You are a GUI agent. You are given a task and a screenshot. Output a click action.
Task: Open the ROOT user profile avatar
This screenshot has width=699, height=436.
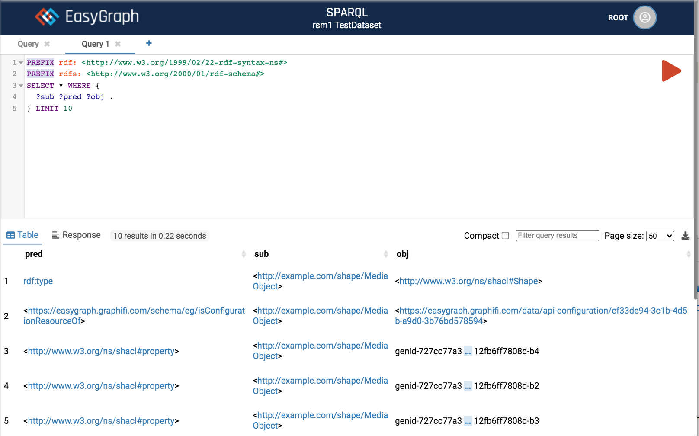pyautogui.click(x=644, y=17)
